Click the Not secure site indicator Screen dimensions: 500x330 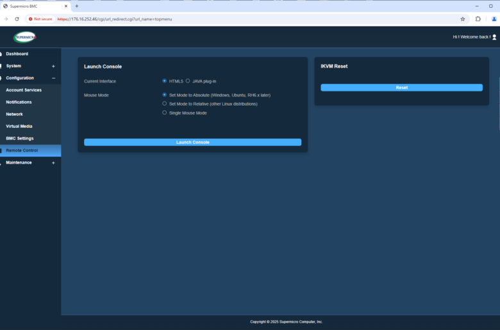pos(40,19)
